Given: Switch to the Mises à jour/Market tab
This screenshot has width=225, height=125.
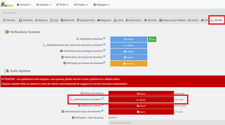Looking at the screenshot, I should pyautogui.click(x=172, y=20).
